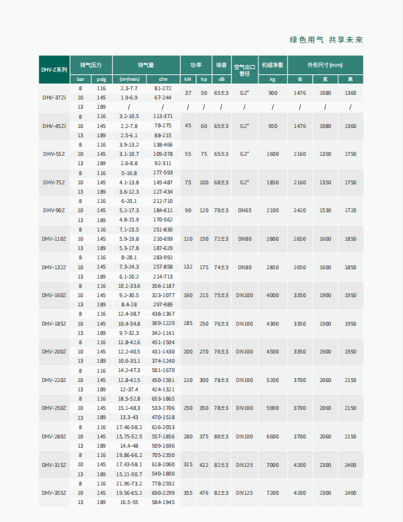Screen dimensions: 403x522
Task: Select the DHV-110Z model name
Action: [54, 239]
